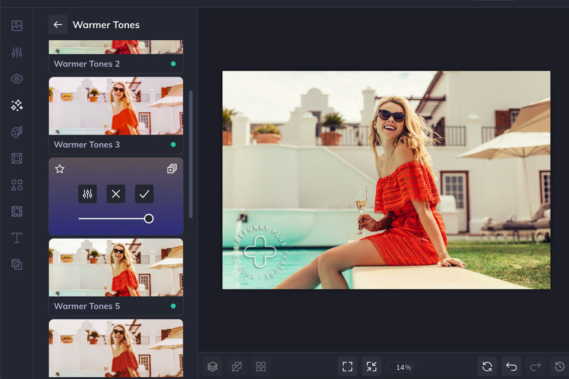Click the 14% zoom level field
Image resolution: width=569 pixels, height=379 pixels.
point(399,367)
